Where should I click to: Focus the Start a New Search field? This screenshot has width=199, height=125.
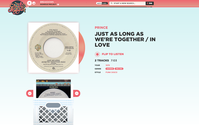click(x=127, y=3)
